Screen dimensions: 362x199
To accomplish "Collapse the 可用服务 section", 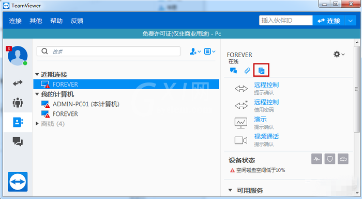I will click(230, 190).
